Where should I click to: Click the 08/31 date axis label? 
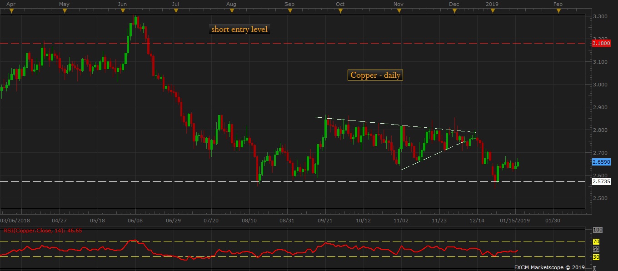coord(287,220)
